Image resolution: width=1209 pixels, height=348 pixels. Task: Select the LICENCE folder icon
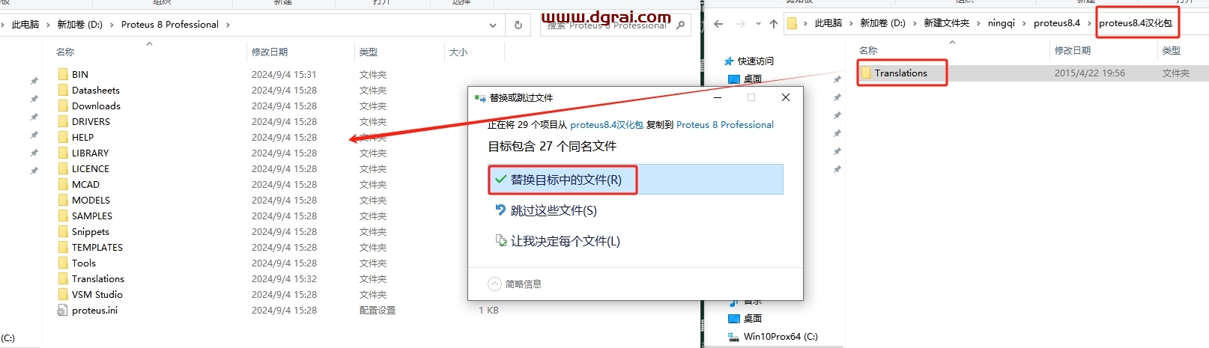pos(63,168)
